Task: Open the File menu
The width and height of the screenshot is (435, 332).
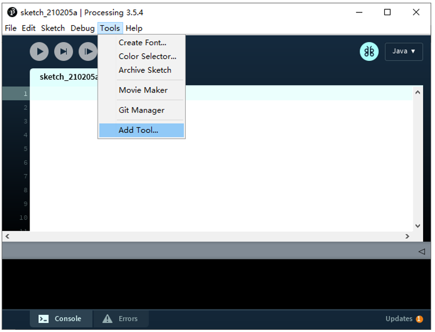Action: point(11,29)
